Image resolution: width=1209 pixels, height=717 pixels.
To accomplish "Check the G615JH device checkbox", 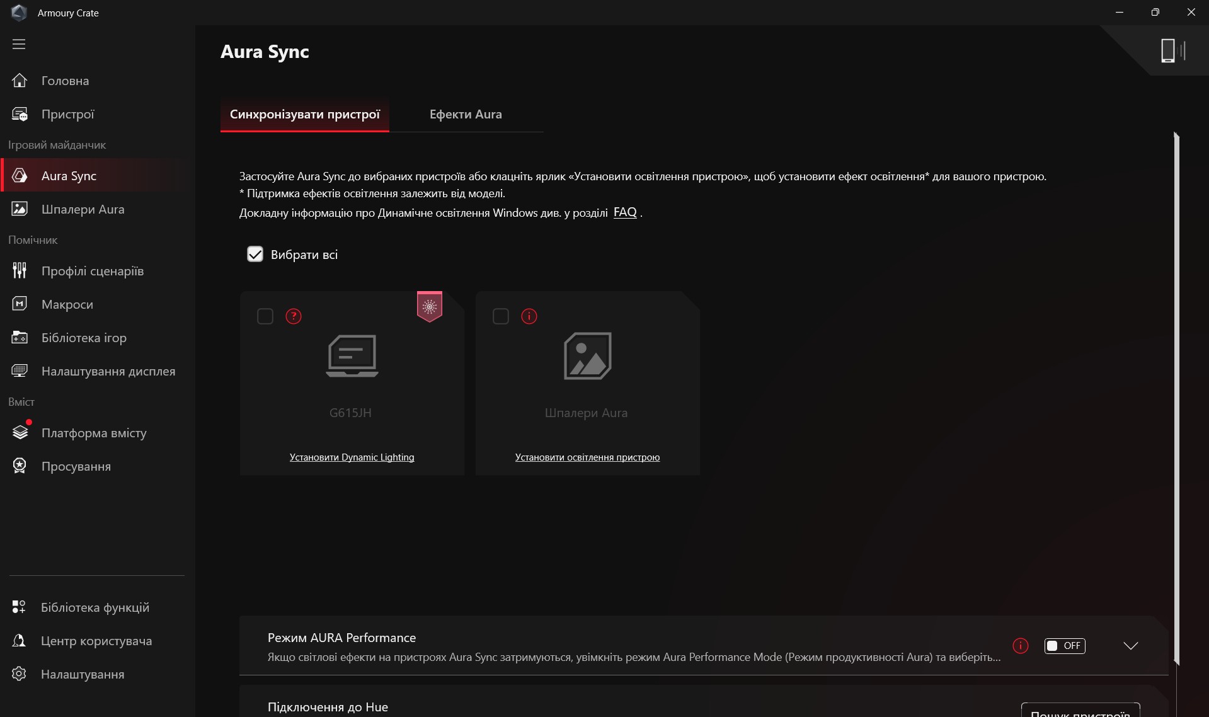I will 265,316.
